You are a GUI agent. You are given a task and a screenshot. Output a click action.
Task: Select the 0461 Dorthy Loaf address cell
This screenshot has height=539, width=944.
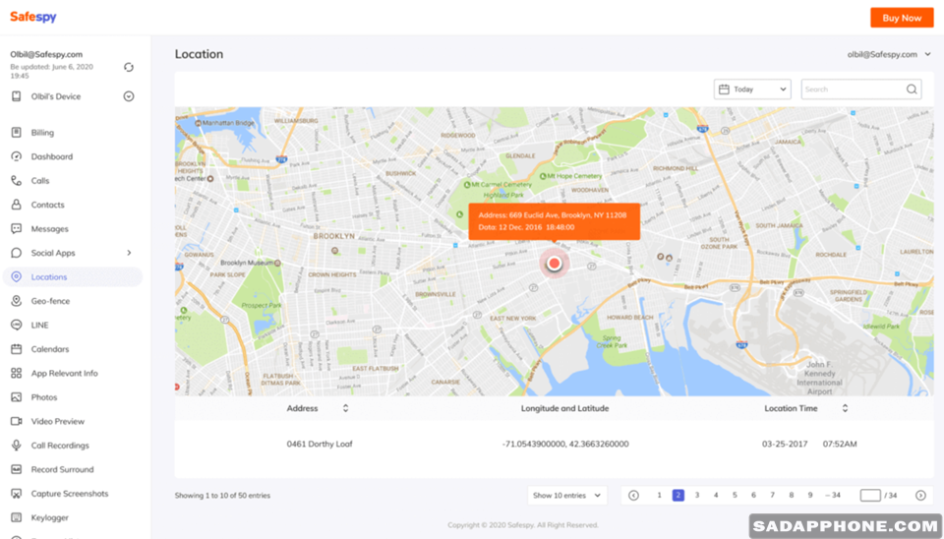point(320,444)
